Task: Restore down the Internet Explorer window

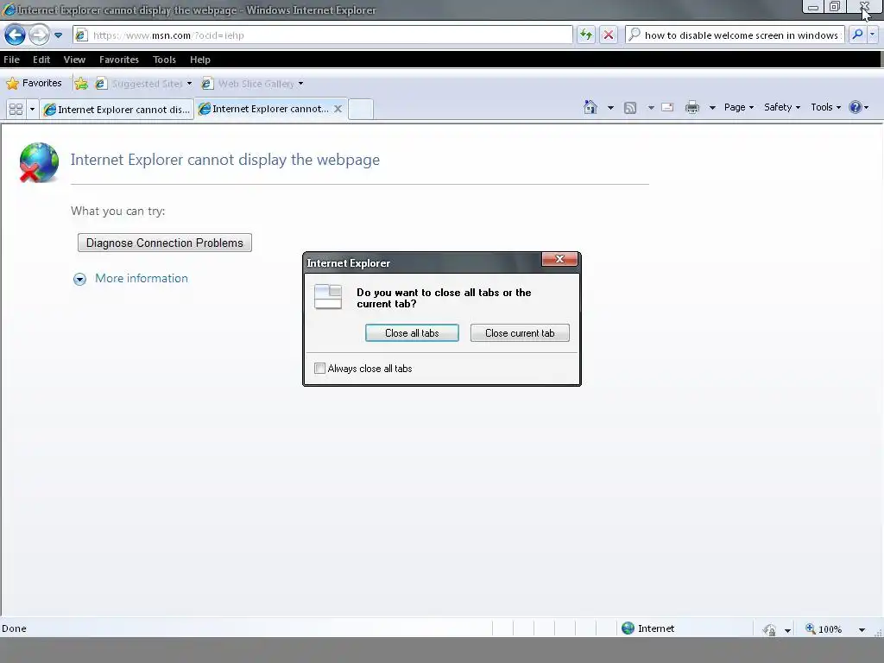Action: [835, 7]
